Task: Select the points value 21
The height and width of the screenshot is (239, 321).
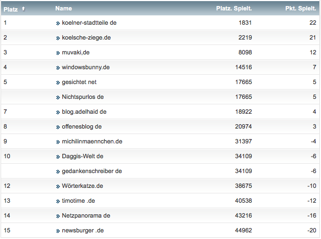Action: [313, 37]
